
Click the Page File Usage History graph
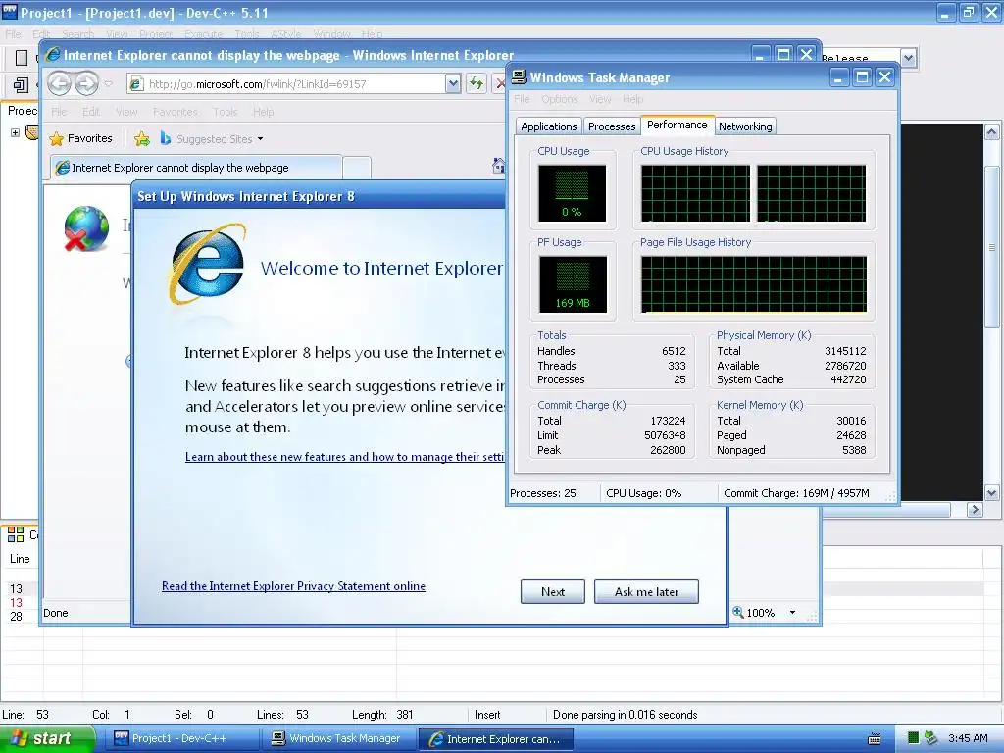(x=754, y=284)
